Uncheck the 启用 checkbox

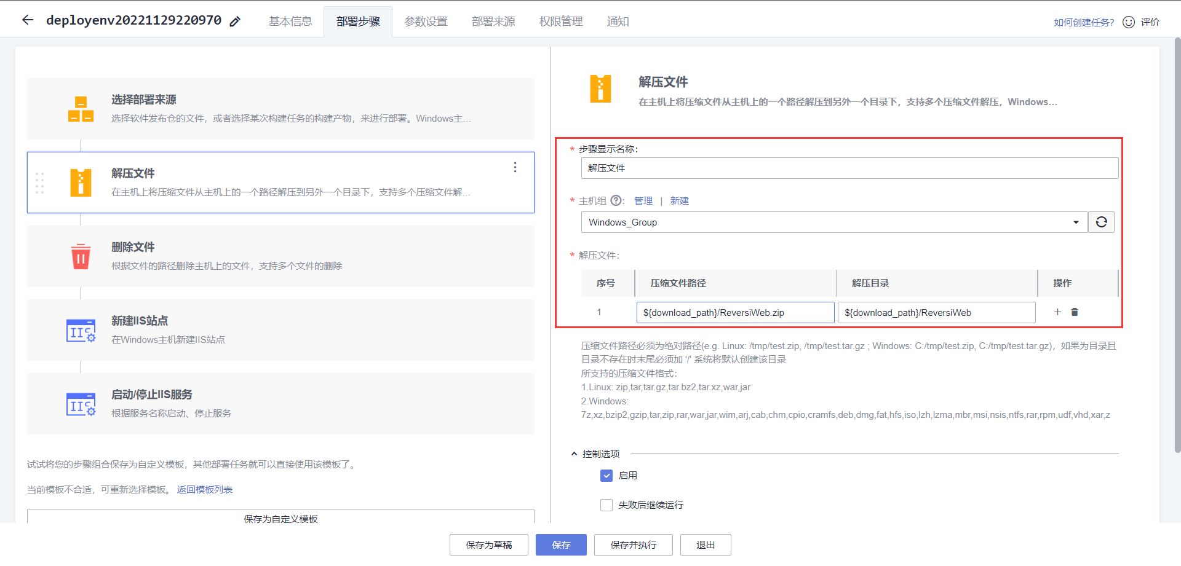[x=606, y=475]
